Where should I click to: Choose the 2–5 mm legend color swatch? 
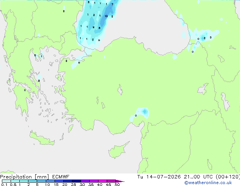click(x=33, y=181)
